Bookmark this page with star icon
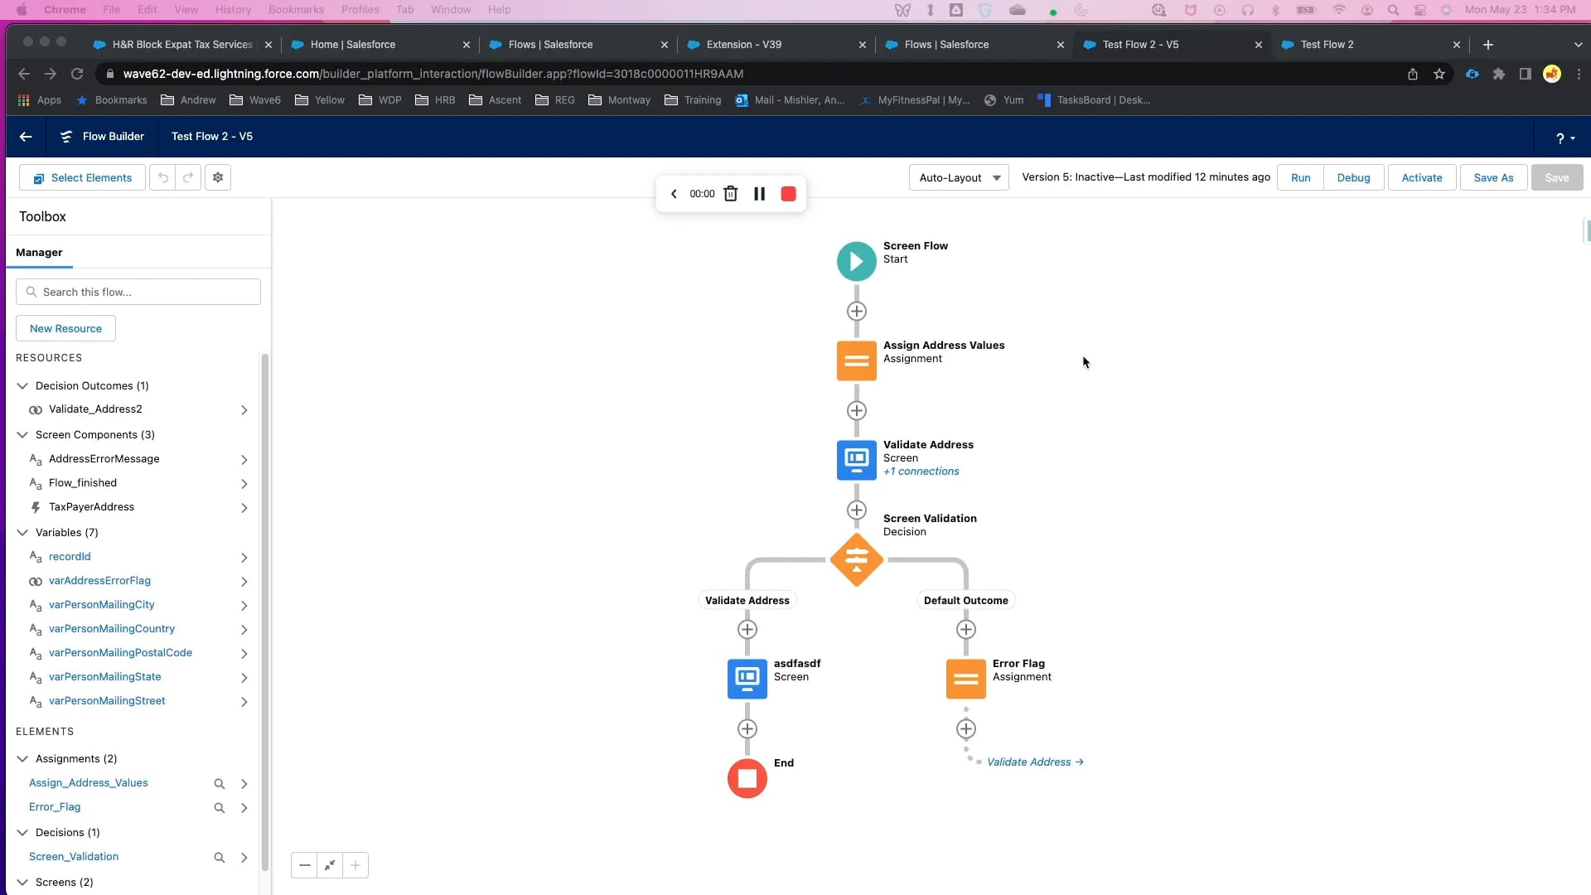The image size is (1591, 895). tap(1439, 74)
